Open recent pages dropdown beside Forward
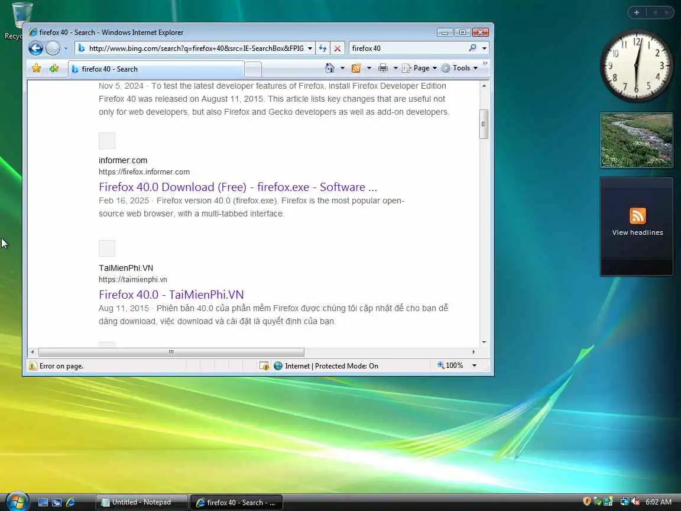 [x=66, y=48]
